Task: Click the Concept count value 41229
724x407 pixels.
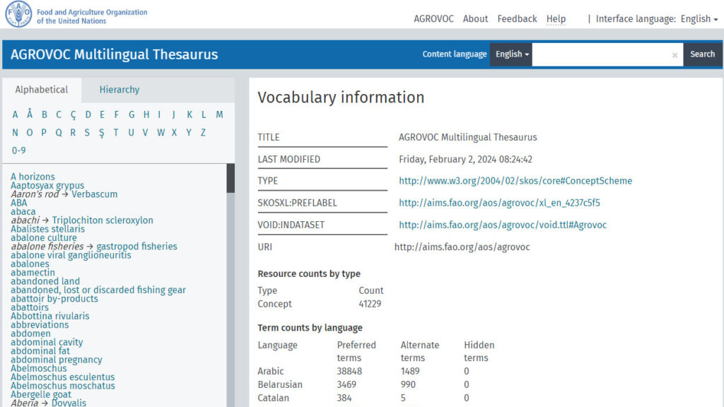Action: pyautogui.click(x=370, y=304)
